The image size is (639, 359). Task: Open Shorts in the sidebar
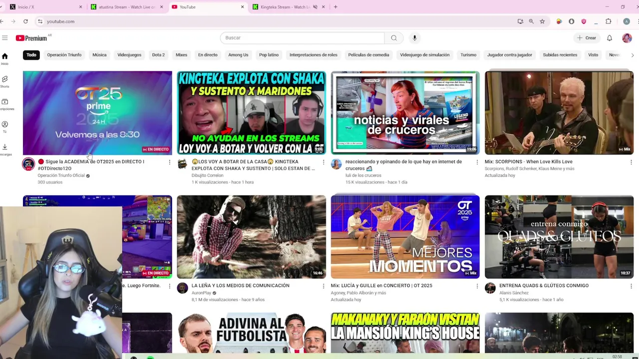pyautogui.click(x=4, y=81)
